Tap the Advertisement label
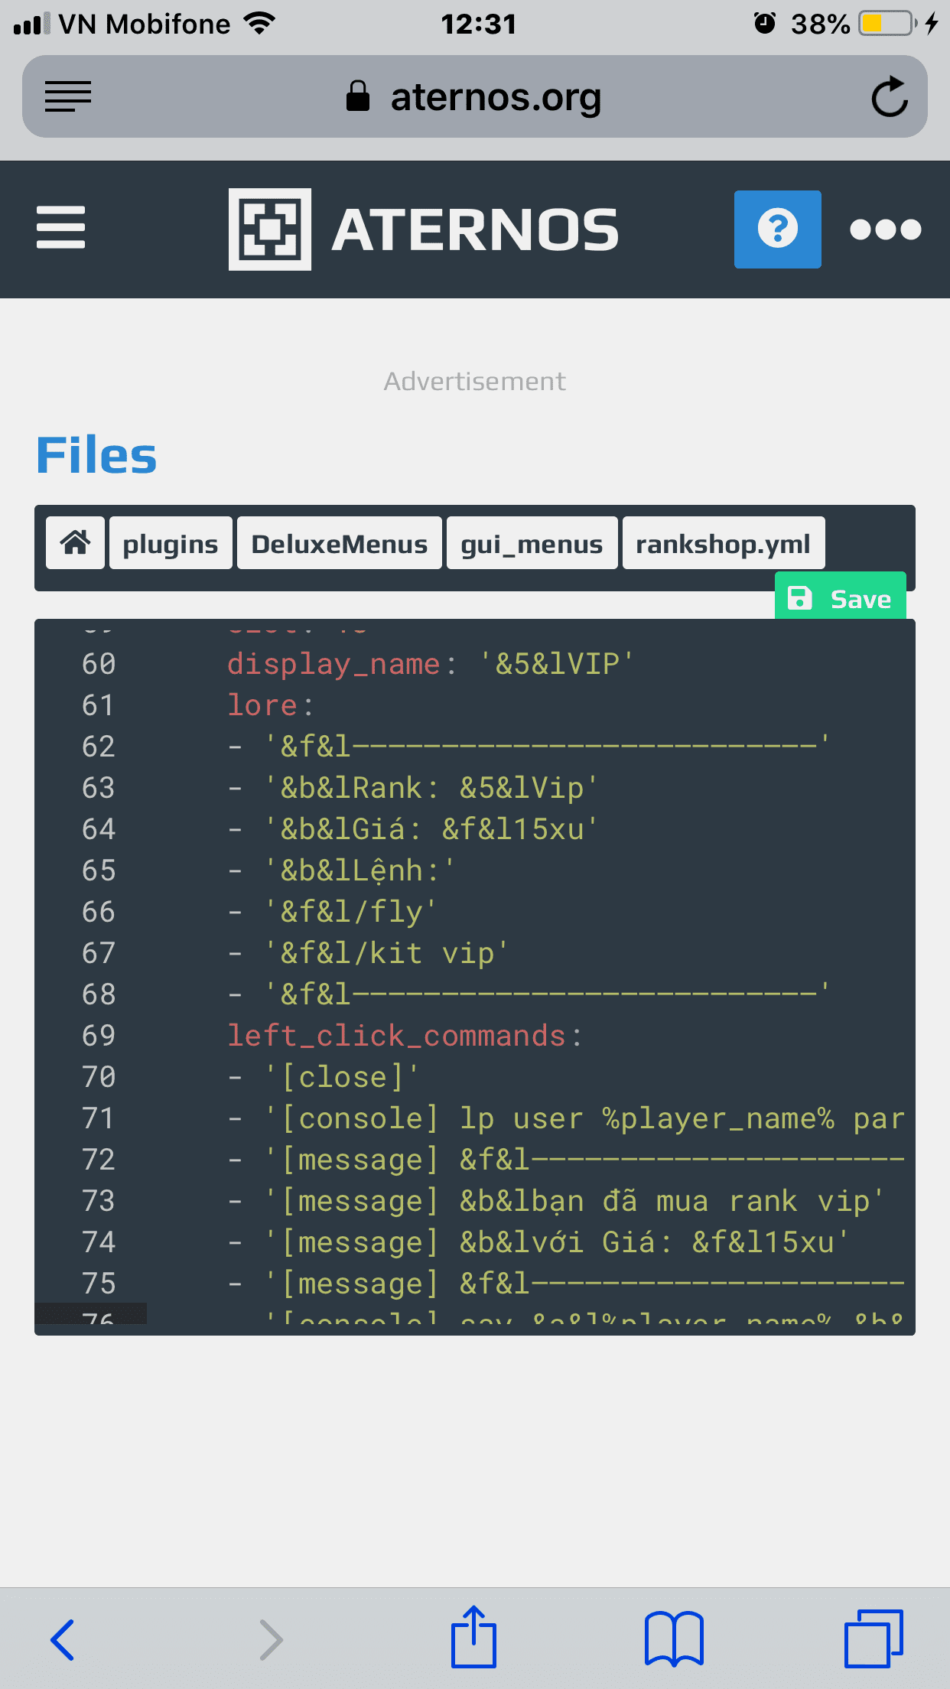This screenshot has height=1689, width=950. pyautogui.click(x=475, y=381)
